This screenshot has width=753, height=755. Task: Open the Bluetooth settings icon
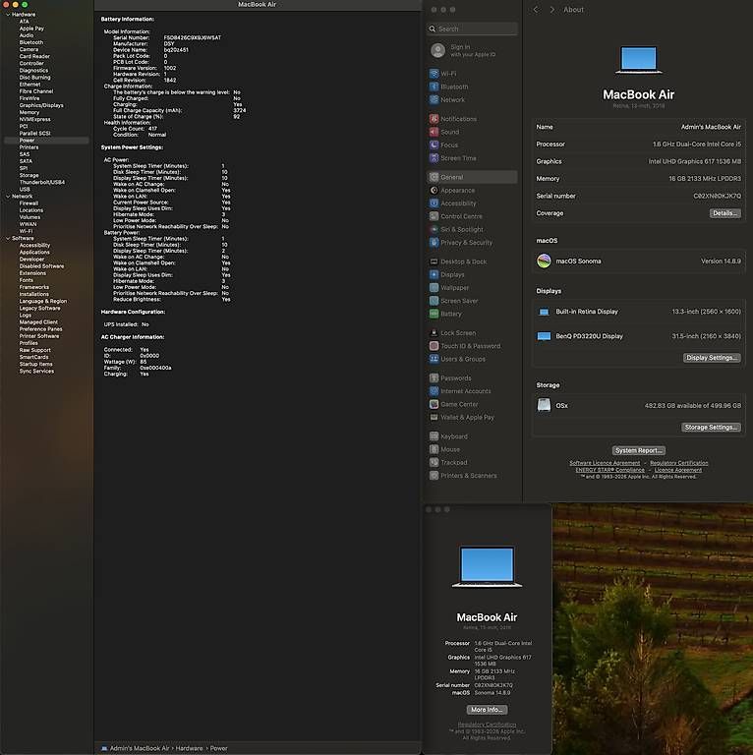434,87
